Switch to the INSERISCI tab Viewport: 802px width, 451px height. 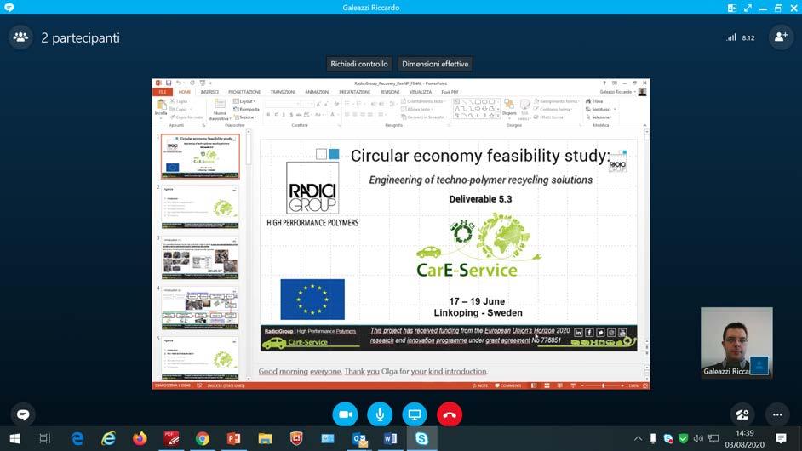click(x=209, y=92)
